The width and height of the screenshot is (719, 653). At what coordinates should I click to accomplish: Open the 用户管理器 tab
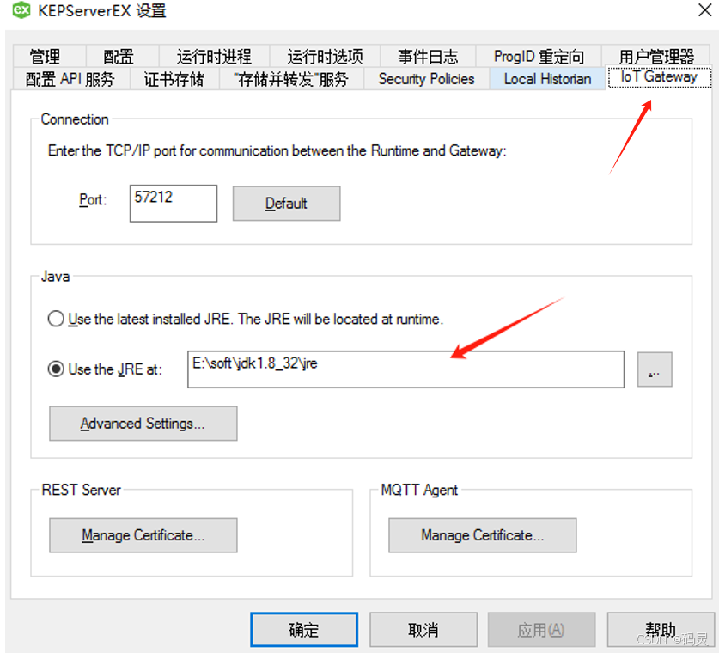[656, 56]
